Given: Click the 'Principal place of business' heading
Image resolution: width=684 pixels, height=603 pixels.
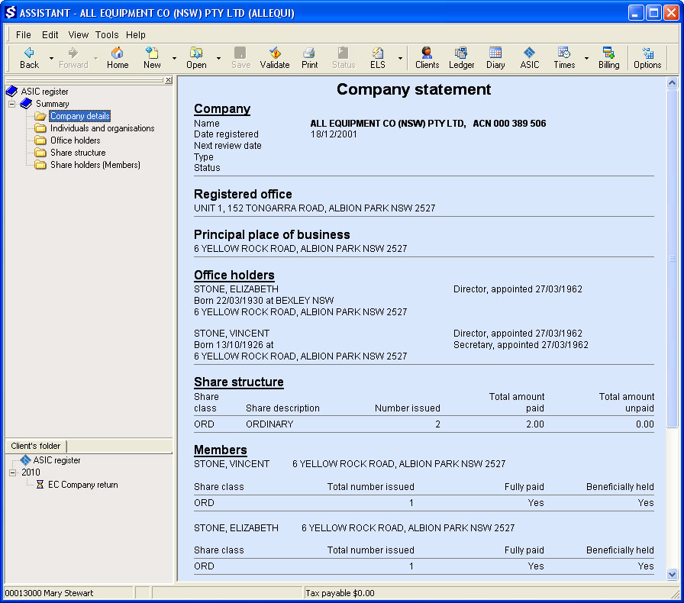Looking at the screenshot, I should pos(272,235).
